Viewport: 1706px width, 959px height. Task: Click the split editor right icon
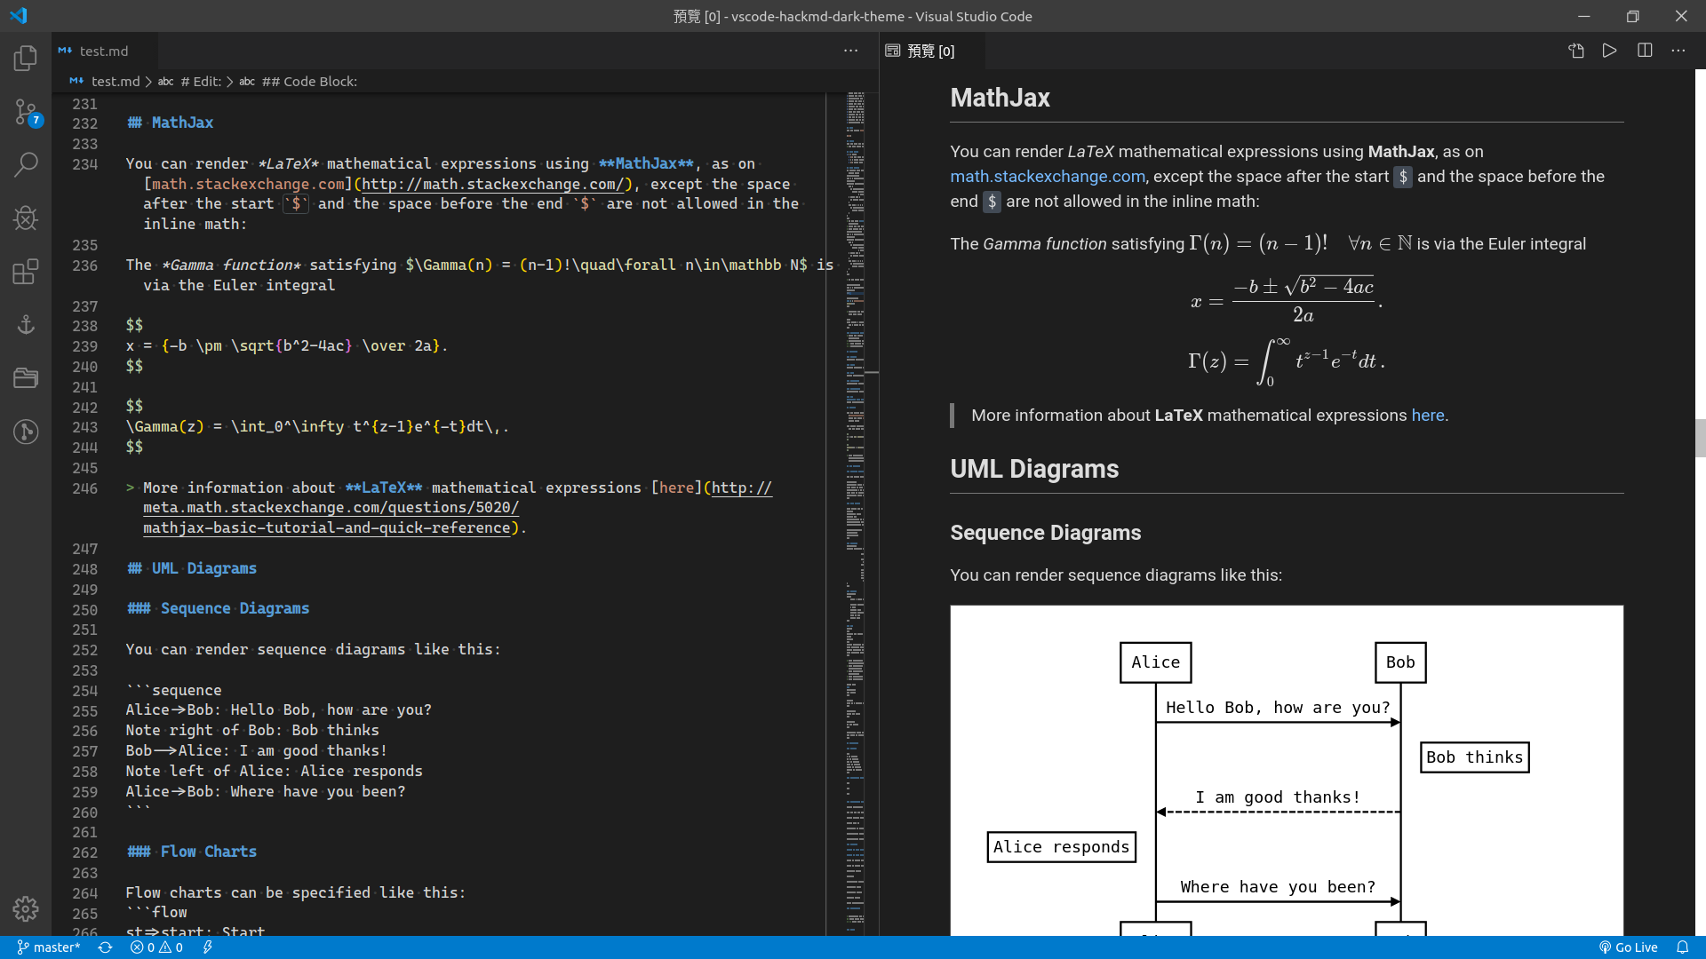[1645, 51]
